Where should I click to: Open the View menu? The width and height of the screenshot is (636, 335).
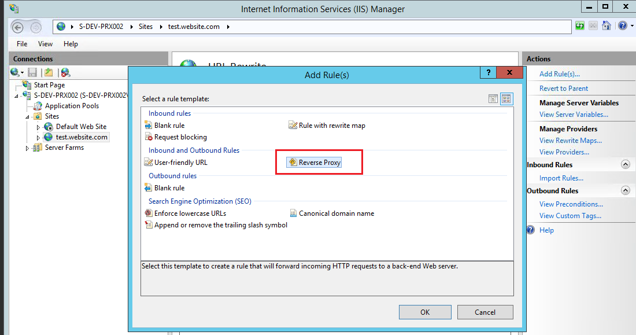[45, 44]
